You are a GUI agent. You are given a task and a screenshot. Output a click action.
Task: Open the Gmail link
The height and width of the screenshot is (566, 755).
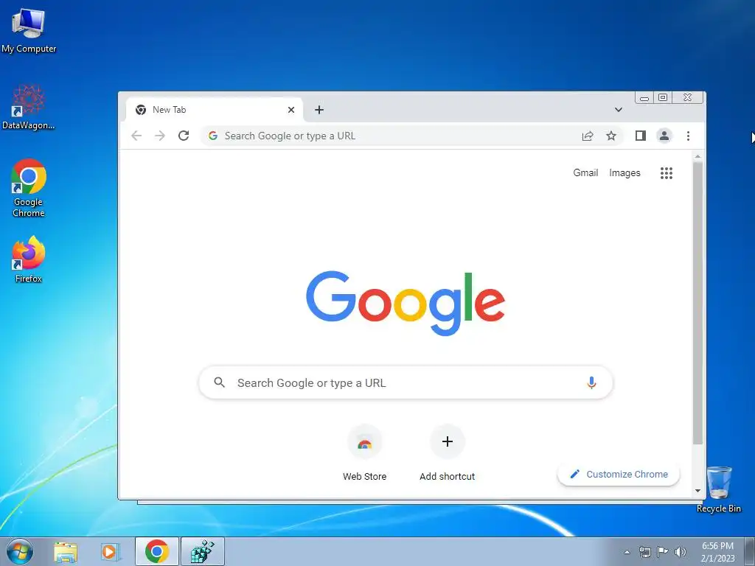585,172
